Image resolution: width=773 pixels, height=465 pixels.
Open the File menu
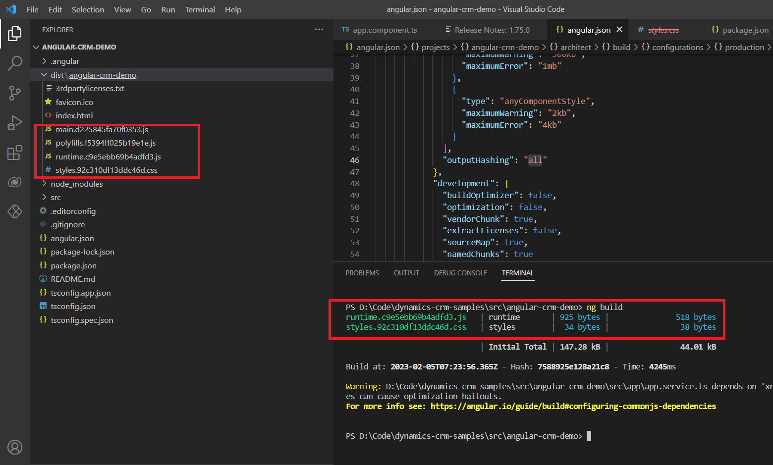pyautogui.click(x=33, y=9)
